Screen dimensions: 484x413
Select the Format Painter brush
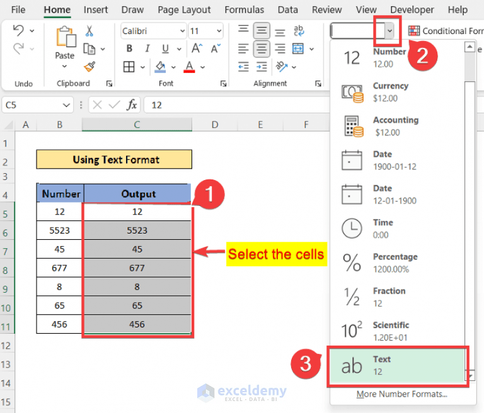pos(89,66)
